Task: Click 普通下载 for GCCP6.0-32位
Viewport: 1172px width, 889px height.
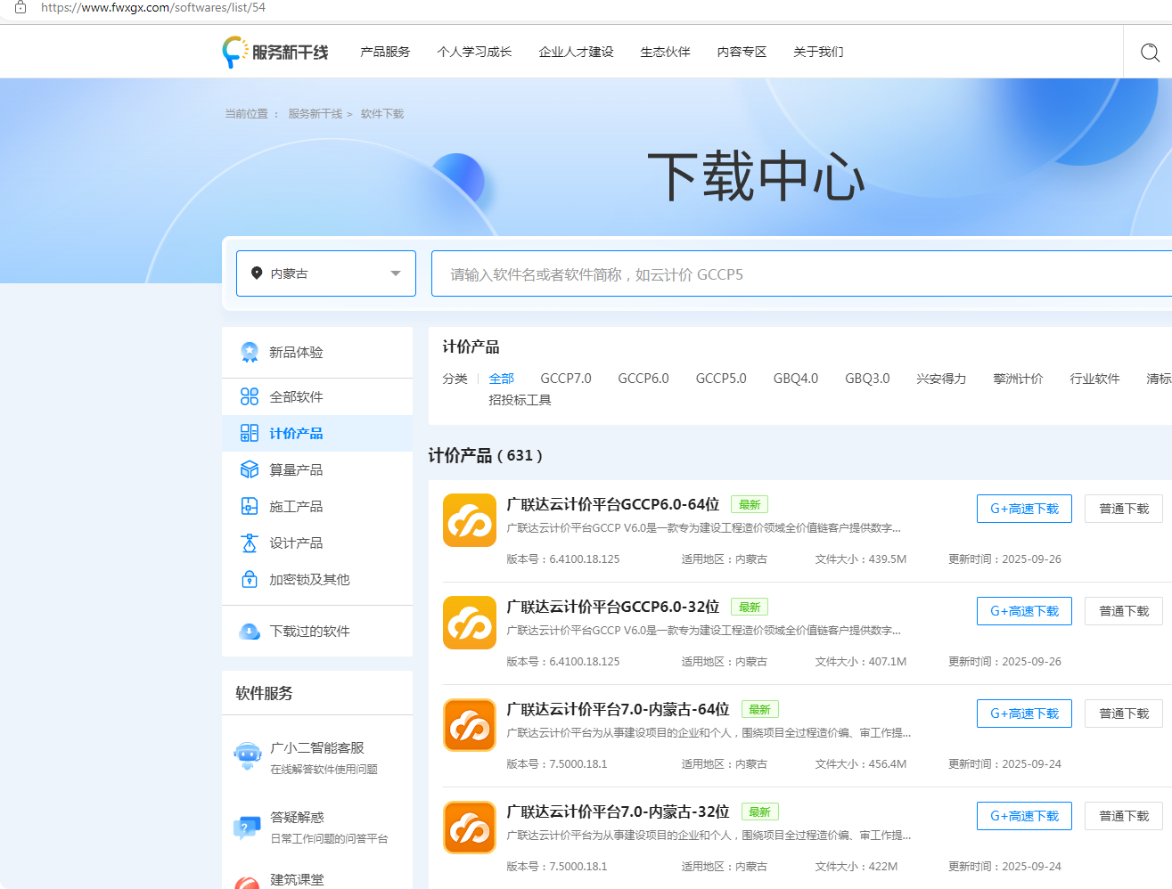Action: [1124, 611]
